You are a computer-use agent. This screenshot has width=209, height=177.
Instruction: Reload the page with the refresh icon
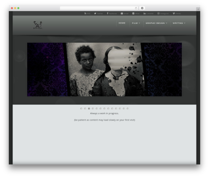pos(136,8)
